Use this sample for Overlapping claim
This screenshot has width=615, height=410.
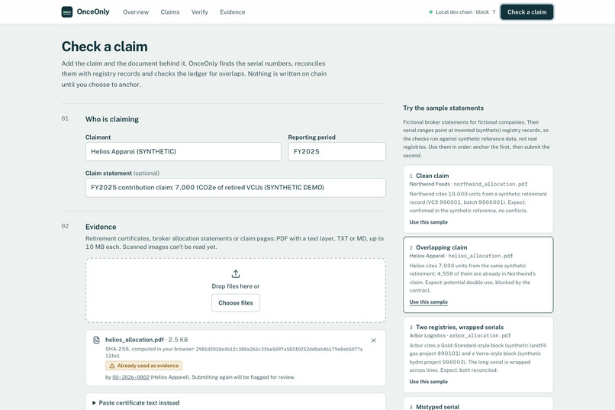(428, 302)
